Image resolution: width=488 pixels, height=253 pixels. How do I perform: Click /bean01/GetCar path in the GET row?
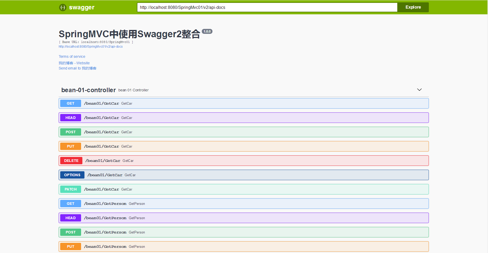point(101,103)
